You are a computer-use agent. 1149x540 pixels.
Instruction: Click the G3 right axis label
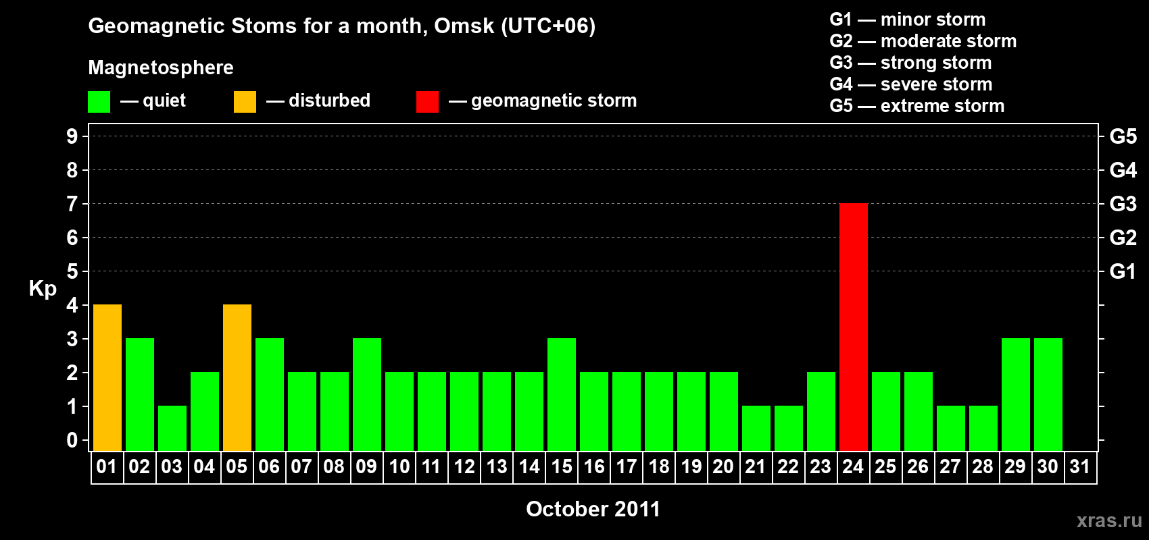(x=1123, y=204)
